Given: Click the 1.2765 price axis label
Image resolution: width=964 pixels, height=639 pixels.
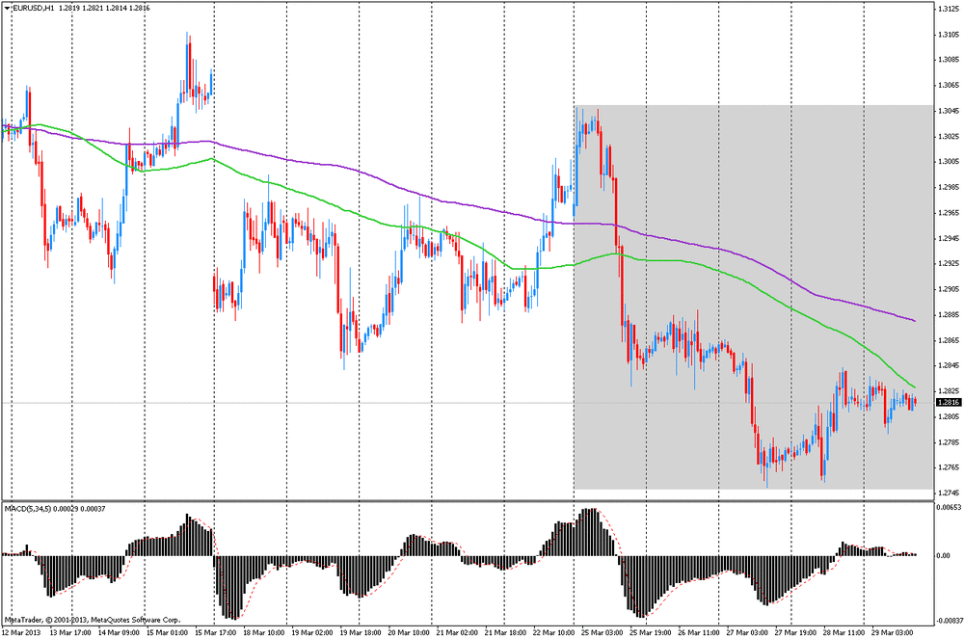Looking at the screenshot, I should click(x=950, y=467).
